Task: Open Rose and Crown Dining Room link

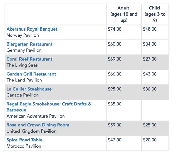Action: tap(38, 125)
